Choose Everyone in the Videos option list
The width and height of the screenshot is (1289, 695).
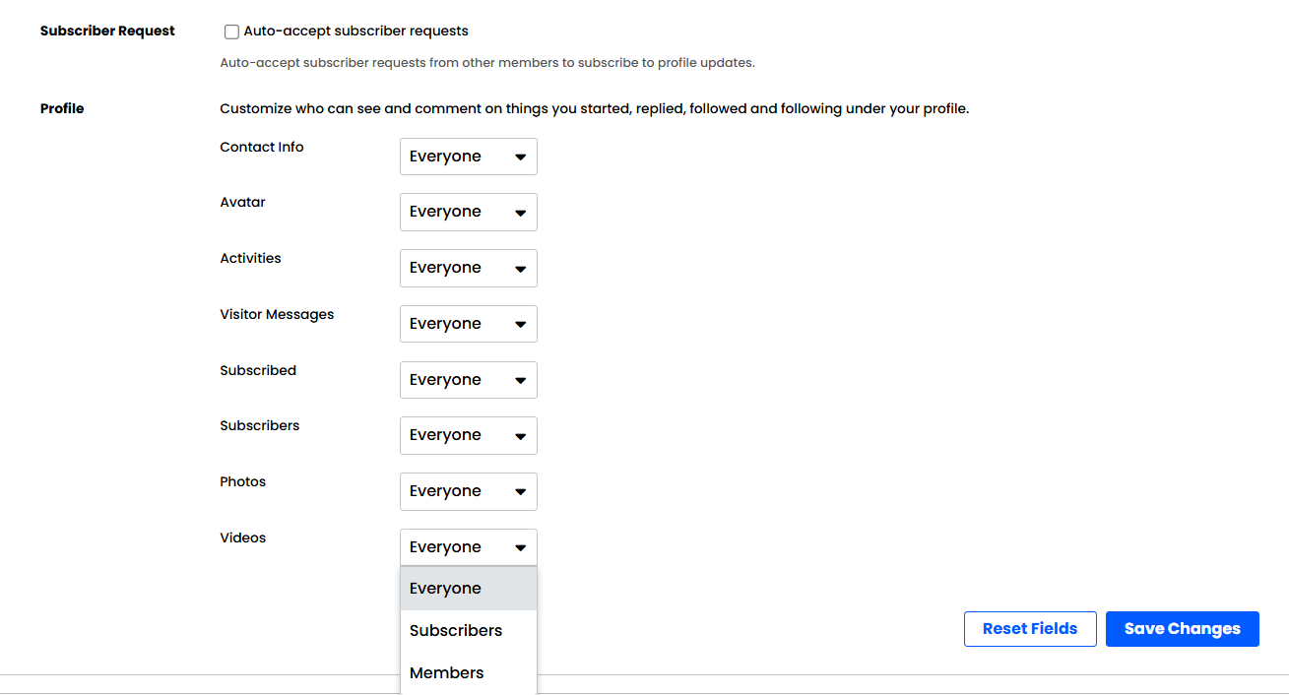[469, 589]
